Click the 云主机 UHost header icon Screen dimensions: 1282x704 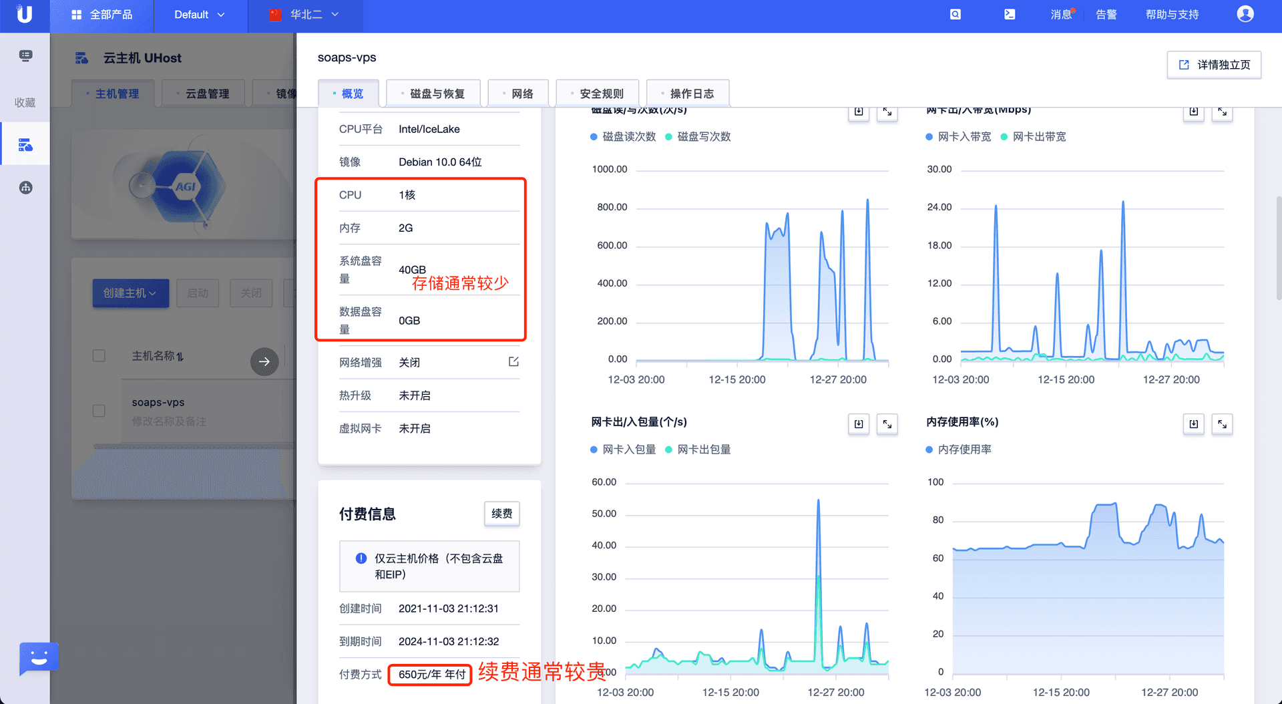(81, 58)
